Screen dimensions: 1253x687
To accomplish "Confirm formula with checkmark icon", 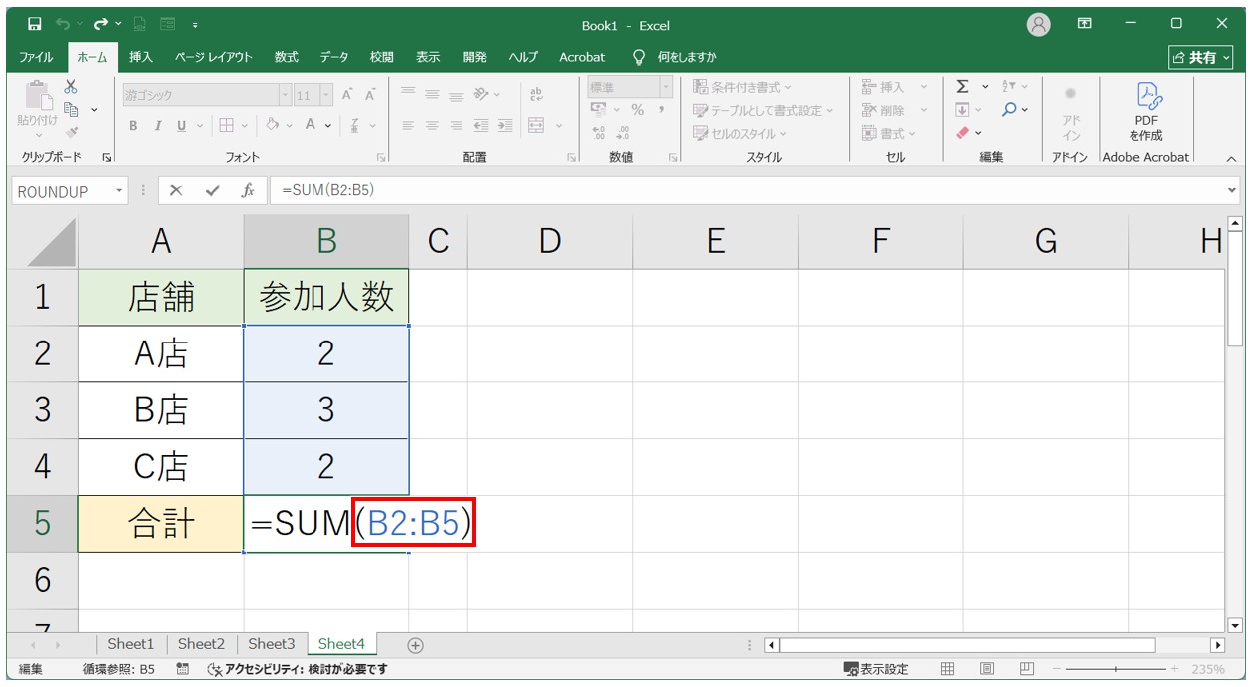I will pos(212,191).
